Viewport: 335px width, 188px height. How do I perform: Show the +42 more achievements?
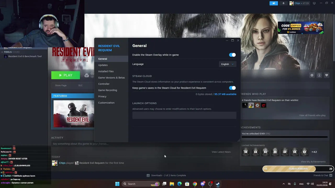click(314, 152)
